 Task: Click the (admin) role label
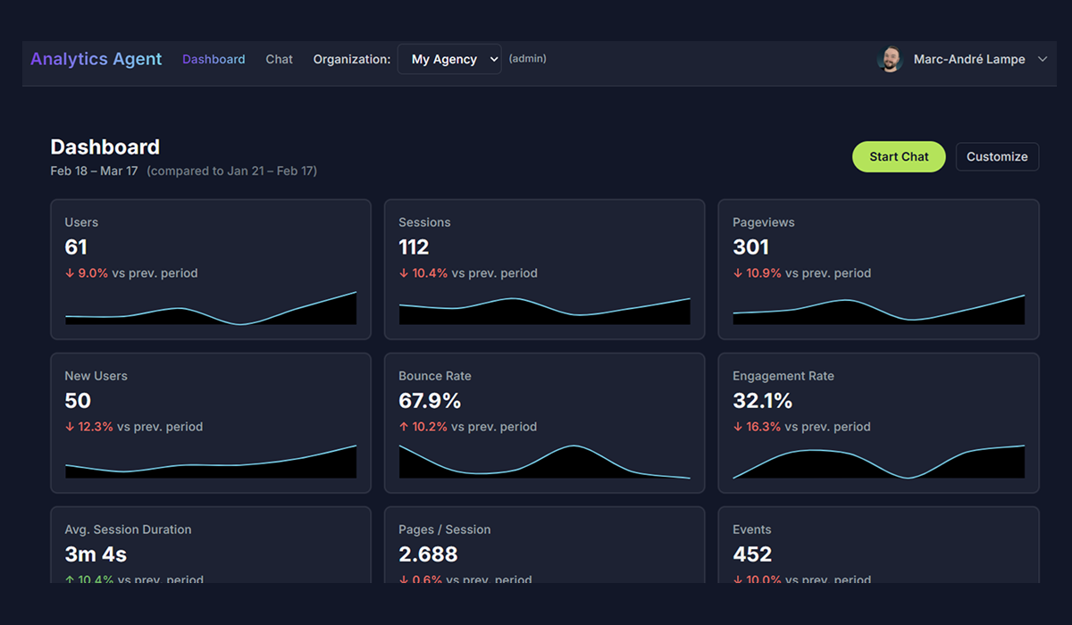pos(528,59)
